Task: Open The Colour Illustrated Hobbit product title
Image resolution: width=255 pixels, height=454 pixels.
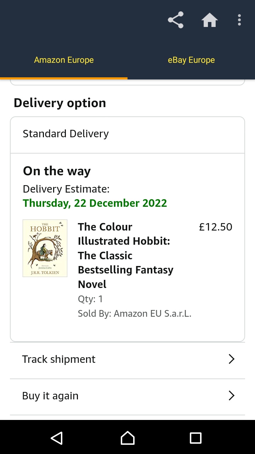Action: [125, 255]
